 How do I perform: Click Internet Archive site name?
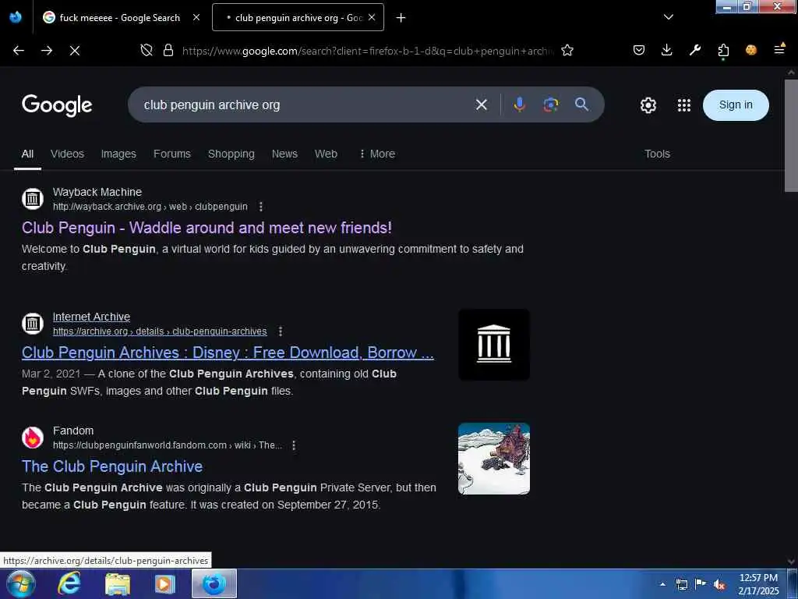[92, 317]
